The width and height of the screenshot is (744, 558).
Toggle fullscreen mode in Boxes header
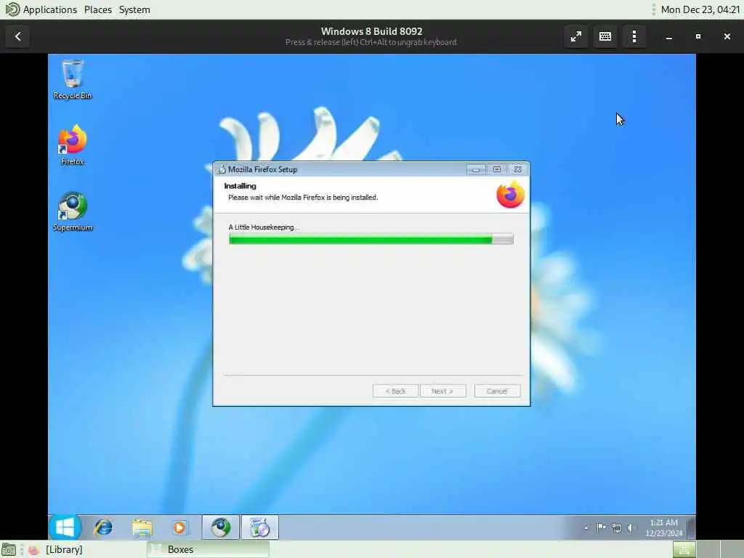pos(575,36)
